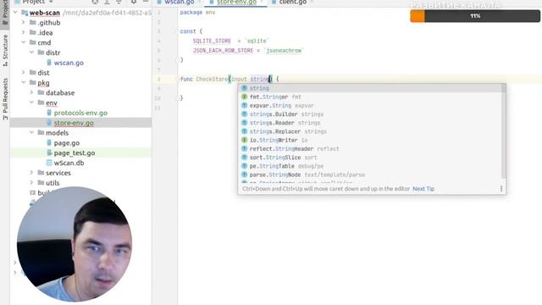Expand the .idea folder
Screen dimensions: 542x305
(23, 32)
